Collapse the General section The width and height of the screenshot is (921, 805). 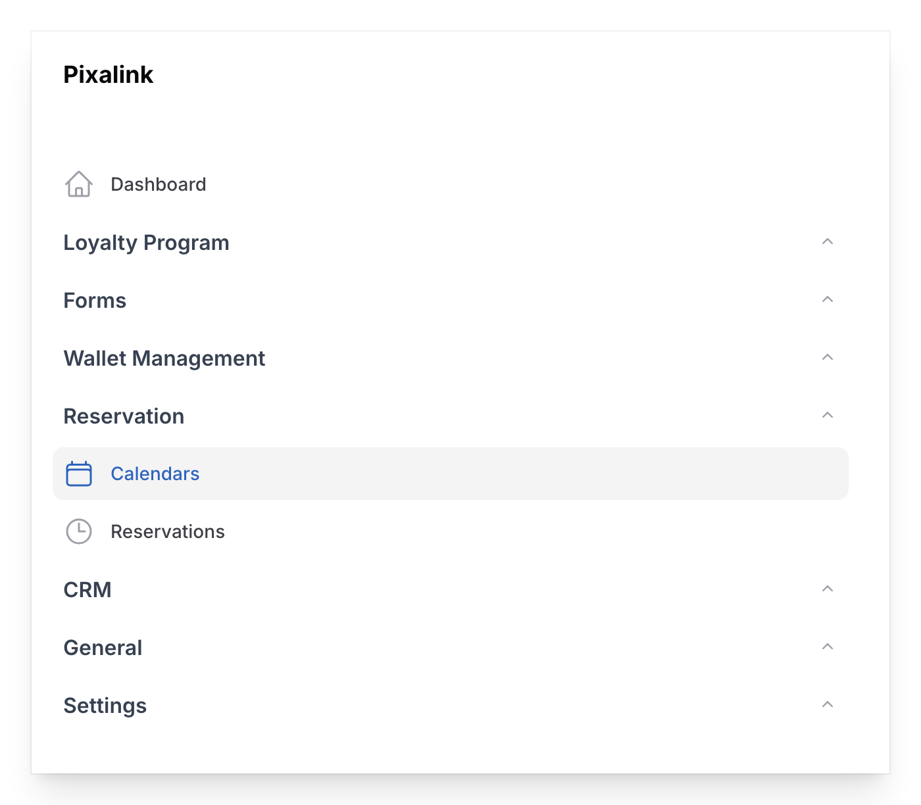pos(828,646)
